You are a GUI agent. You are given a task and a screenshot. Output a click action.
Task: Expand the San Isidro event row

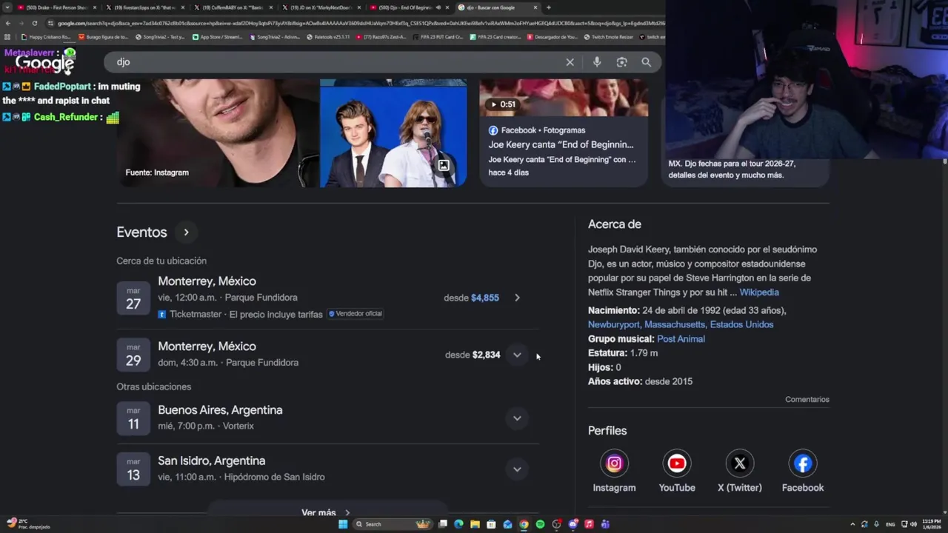[517, 469]
